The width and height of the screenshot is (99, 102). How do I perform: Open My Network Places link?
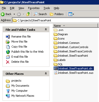(23, 96)
